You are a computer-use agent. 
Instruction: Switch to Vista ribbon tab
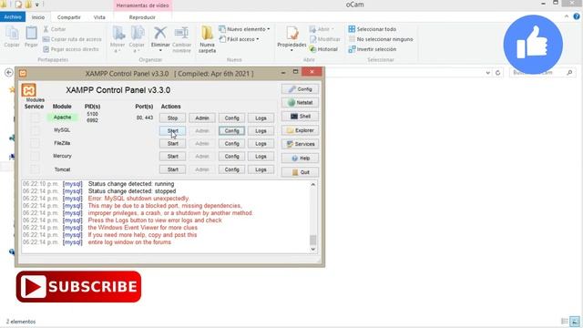[99, 17]
